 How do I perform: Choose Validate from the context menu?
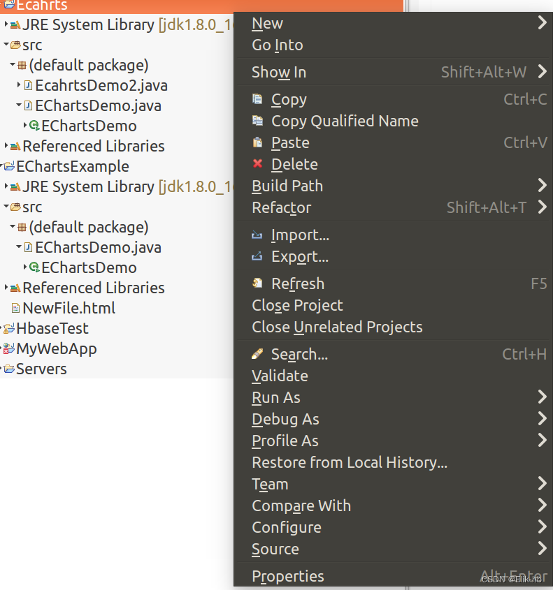click(x=280, y=376)
